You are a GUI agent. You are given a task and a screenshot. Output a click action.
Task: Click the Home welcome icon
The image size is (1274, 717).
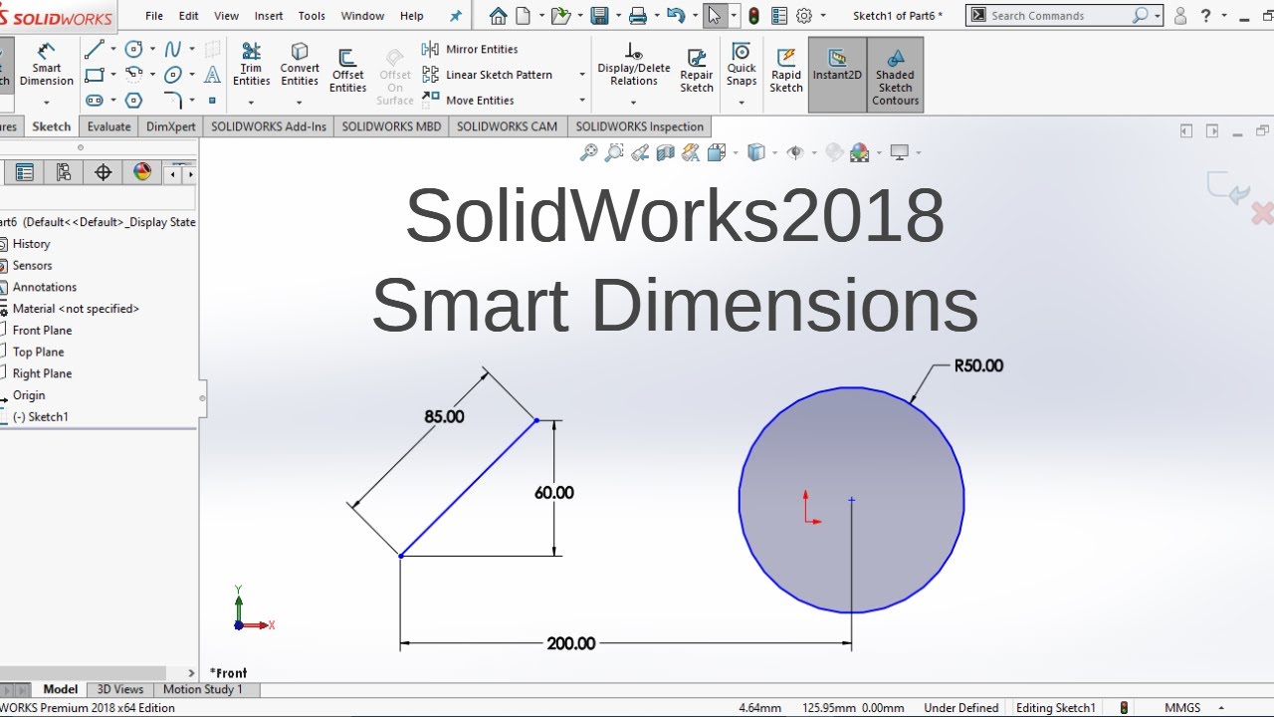499,15
